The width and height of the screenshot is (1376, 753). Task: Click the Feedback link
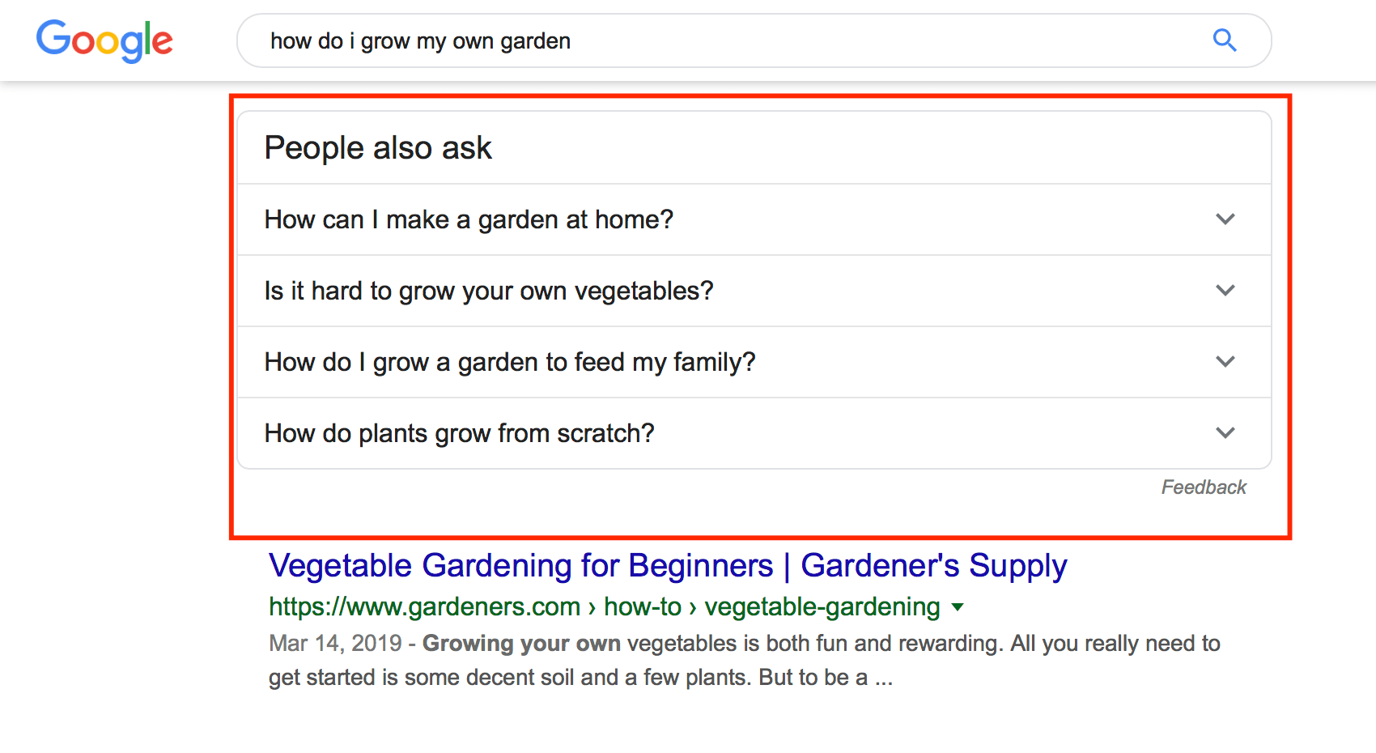point(1204,487)
